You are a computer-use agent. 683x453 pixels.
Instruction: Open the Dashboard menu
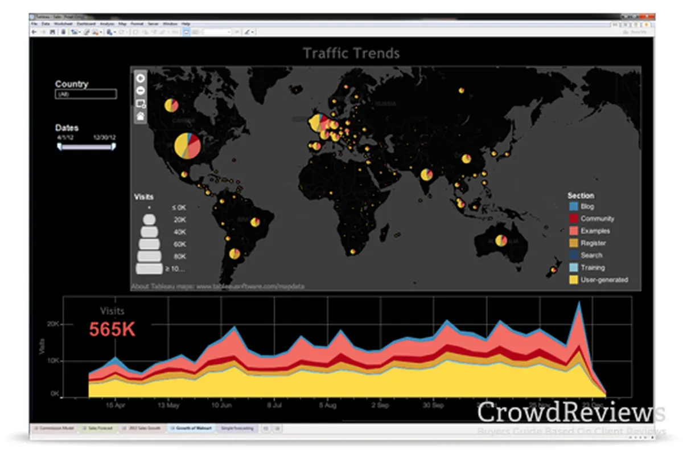(x=87, y=24)
